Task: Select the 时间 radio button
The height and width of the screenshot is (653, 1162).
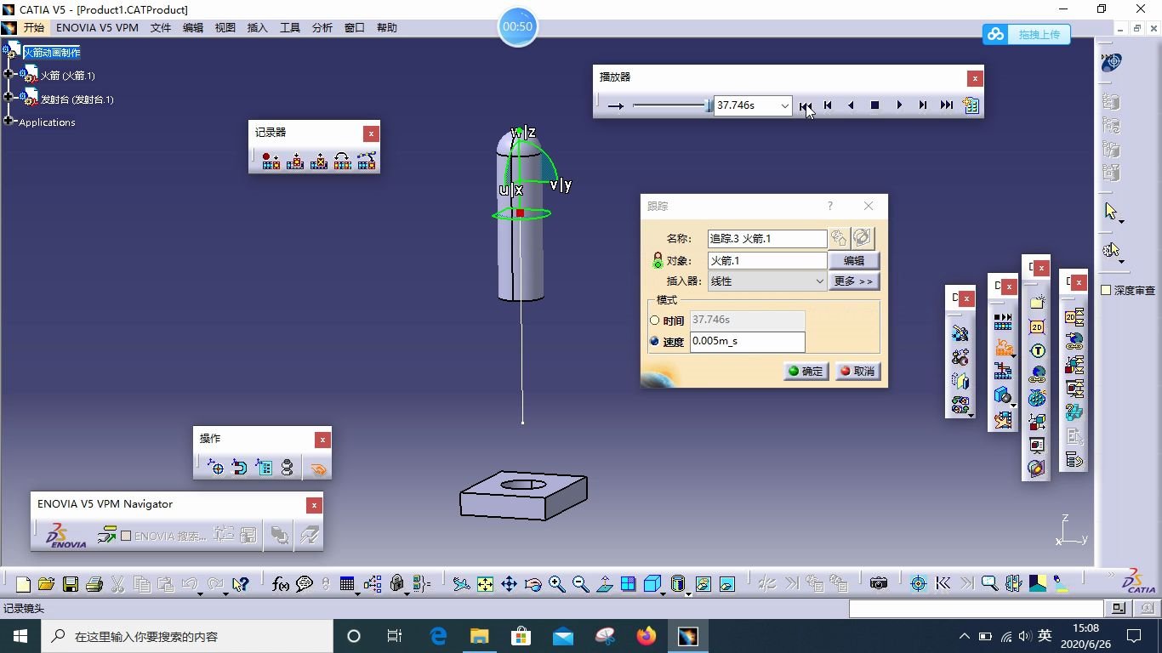Action: coord(654,321)
